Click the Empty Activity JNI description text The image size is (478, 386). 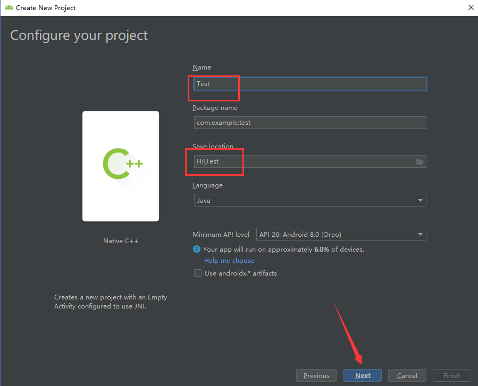click(x=111, y=302)
